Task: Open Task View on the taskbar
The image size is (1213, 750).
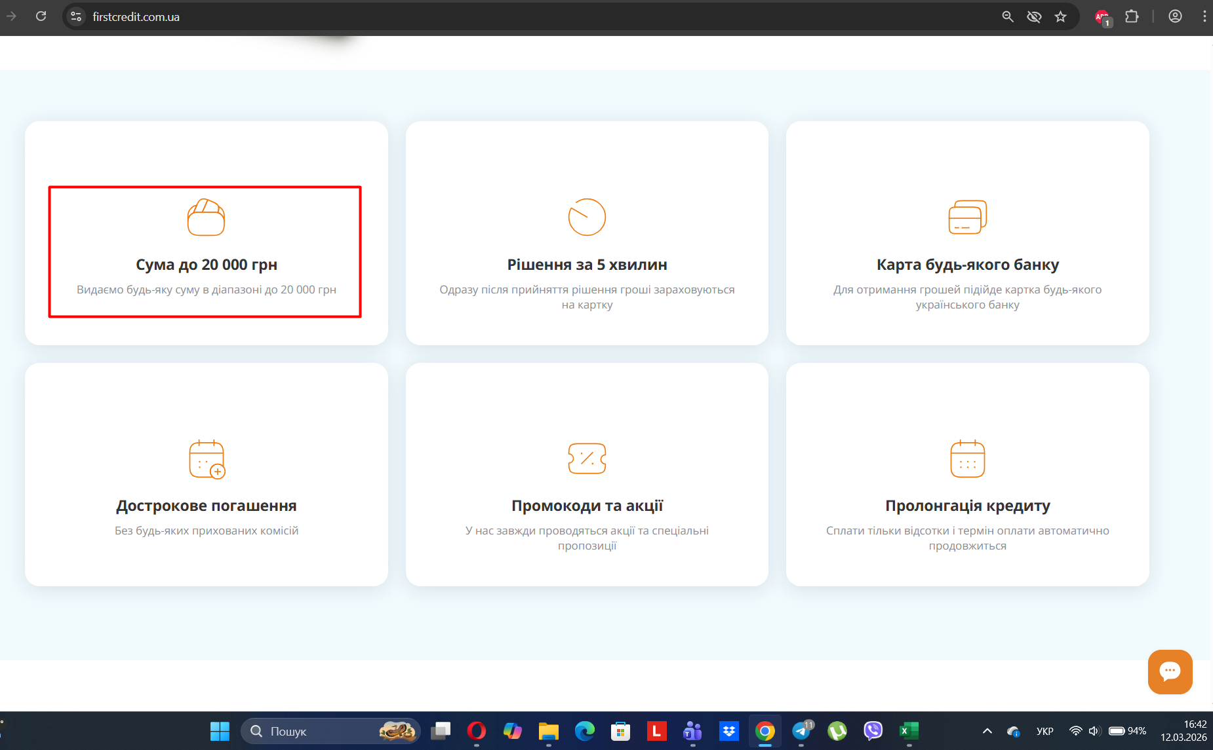Action: [x=441, y=731]
